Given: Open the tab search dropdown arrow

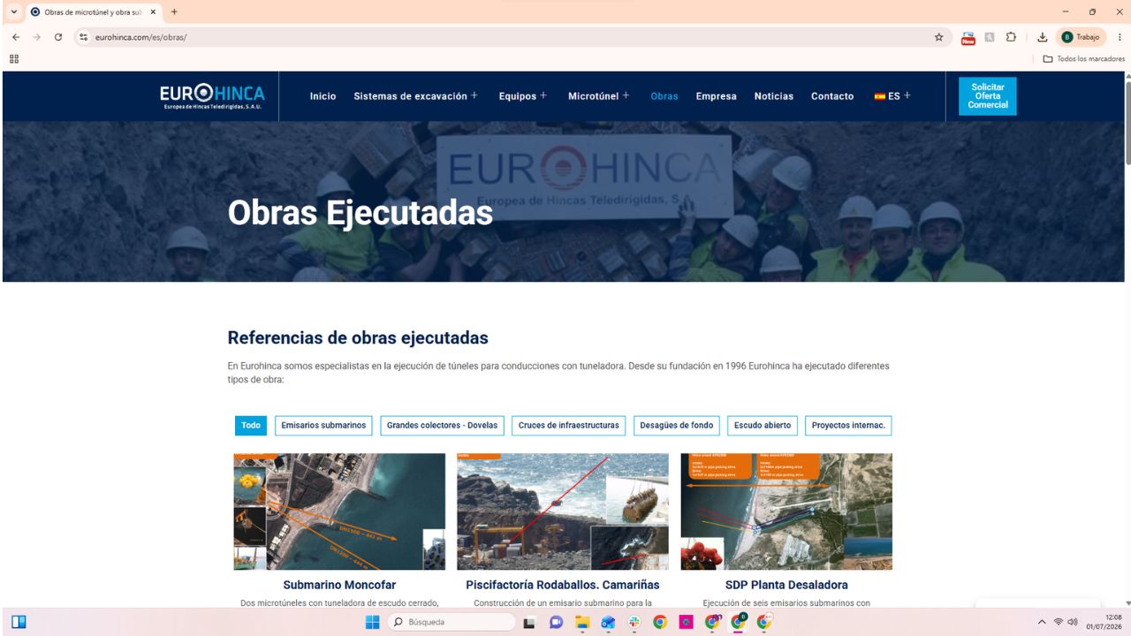Looking at the screenshot, I should coord(13,12).
